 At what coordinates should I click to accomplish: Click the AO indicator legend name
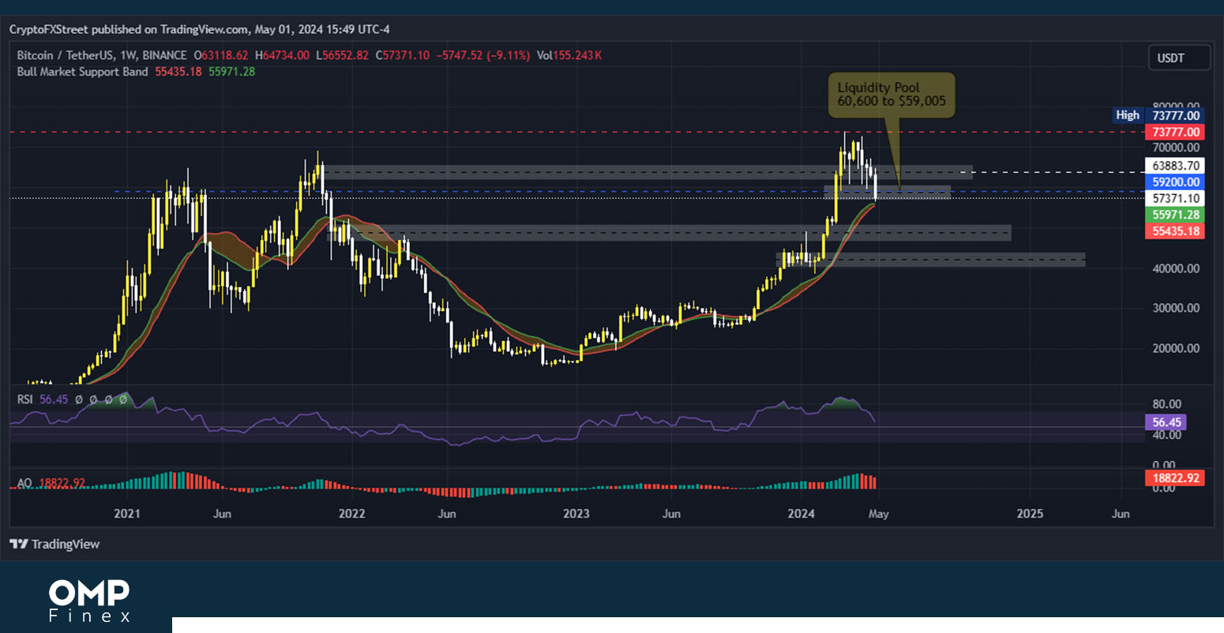(24, 482)
